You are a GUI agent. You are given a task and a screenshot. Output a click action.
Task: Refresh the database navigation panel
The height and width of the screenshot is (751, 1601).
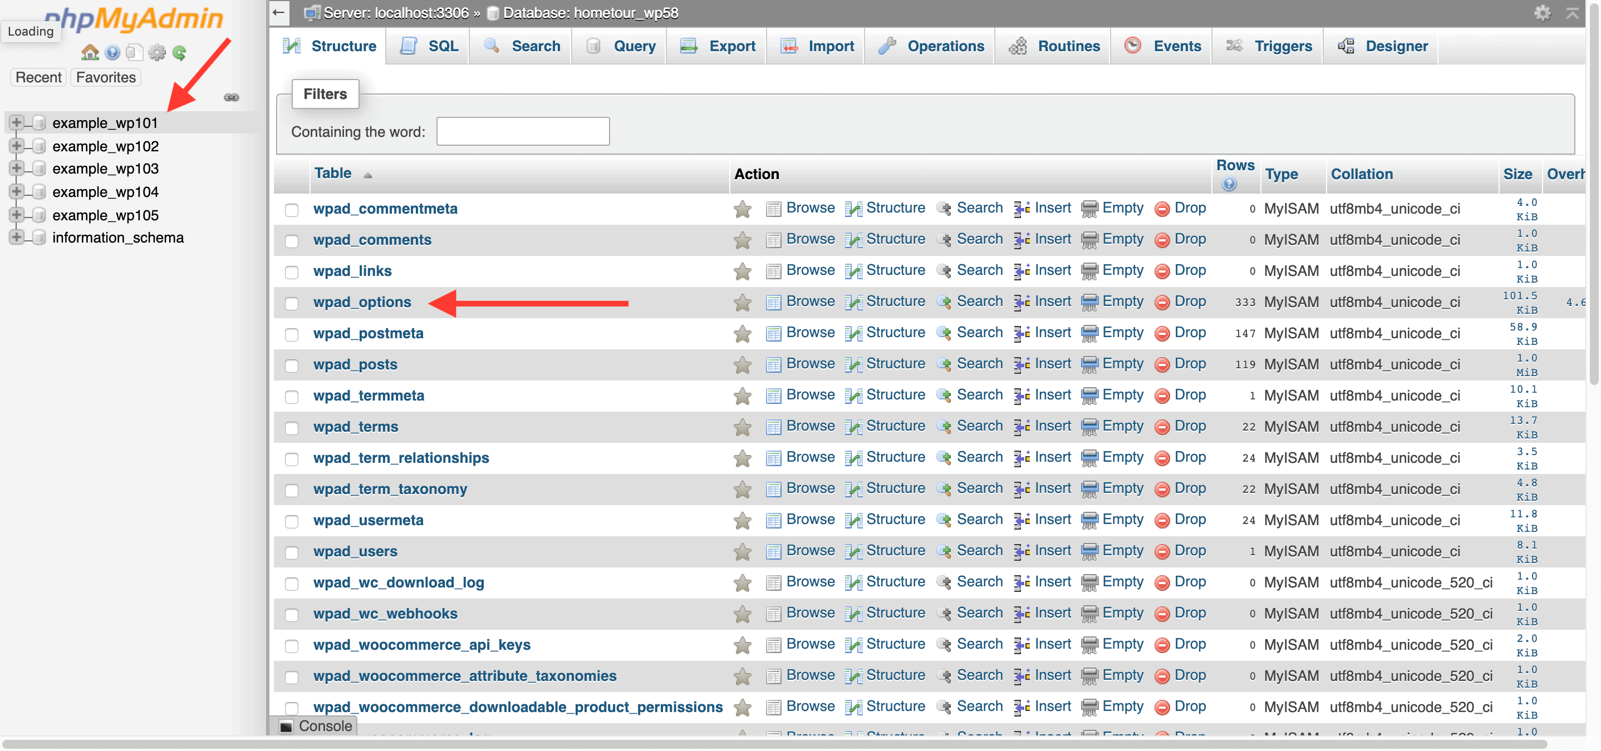180,53
